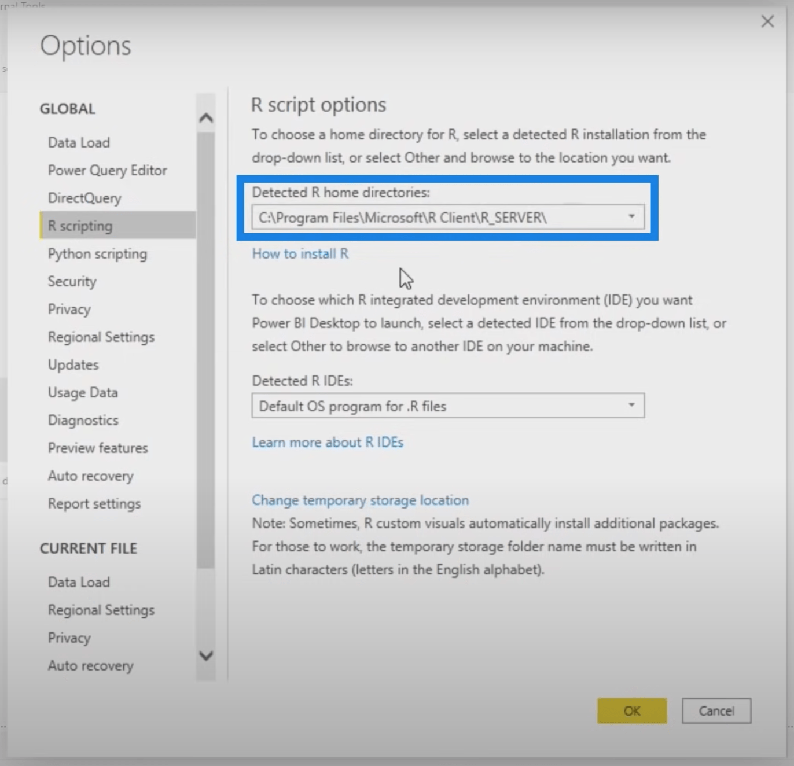The image size is (794, 766).
Task: Confirm with the OK button
Action: pyautogui.click(x=632, y=710)
